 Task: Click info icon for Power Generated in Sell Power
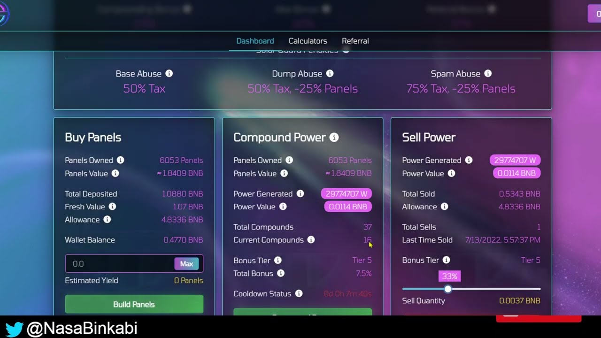tap(469, 160)
